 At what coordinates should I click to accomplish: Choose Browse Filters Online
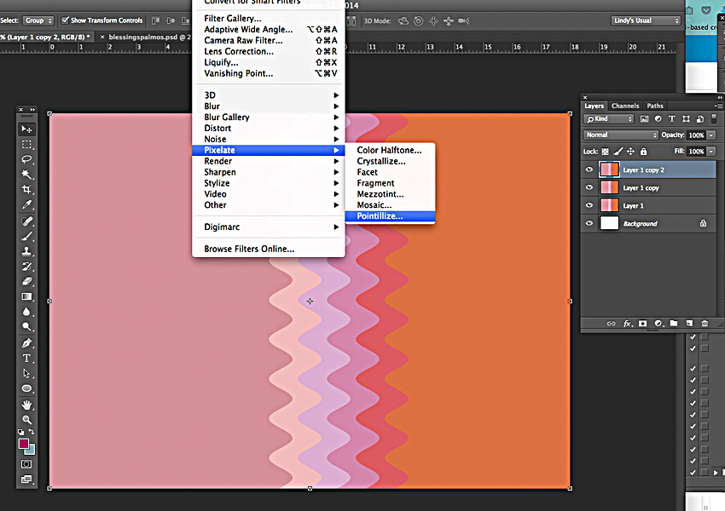tap(248, 250)
